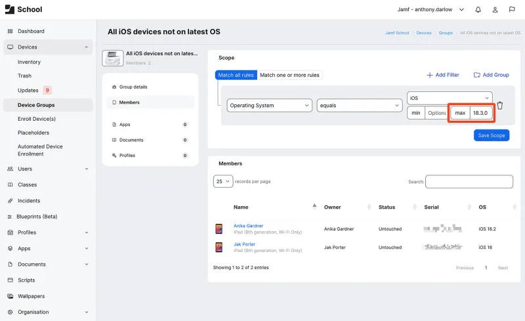Open the Jamf - anthony.darlow account dropdown
The width and height of the screenshot is (525, 321).
430,10
